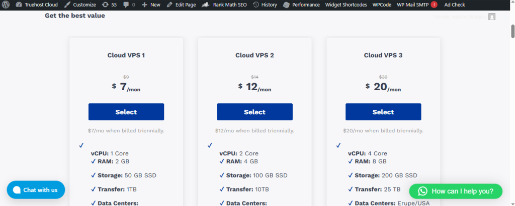Click the Cloud VPS 1 heading
The width and height of the screenshot is (515, 206).
pos(126,55)
